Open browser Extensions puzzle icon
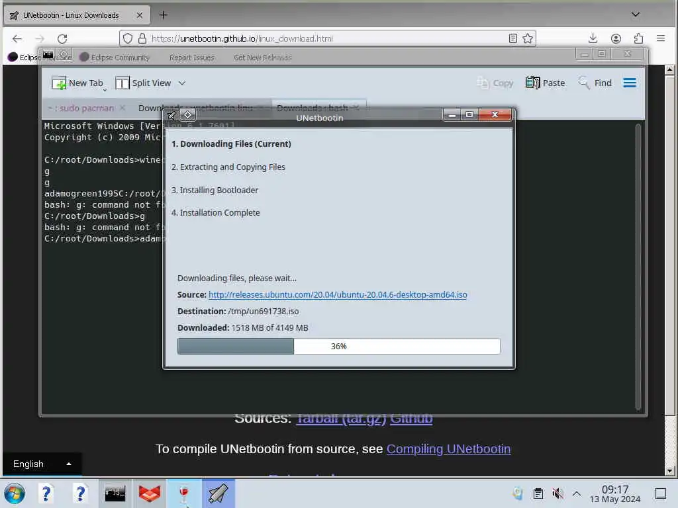678x508 pixels. [639, 38]
